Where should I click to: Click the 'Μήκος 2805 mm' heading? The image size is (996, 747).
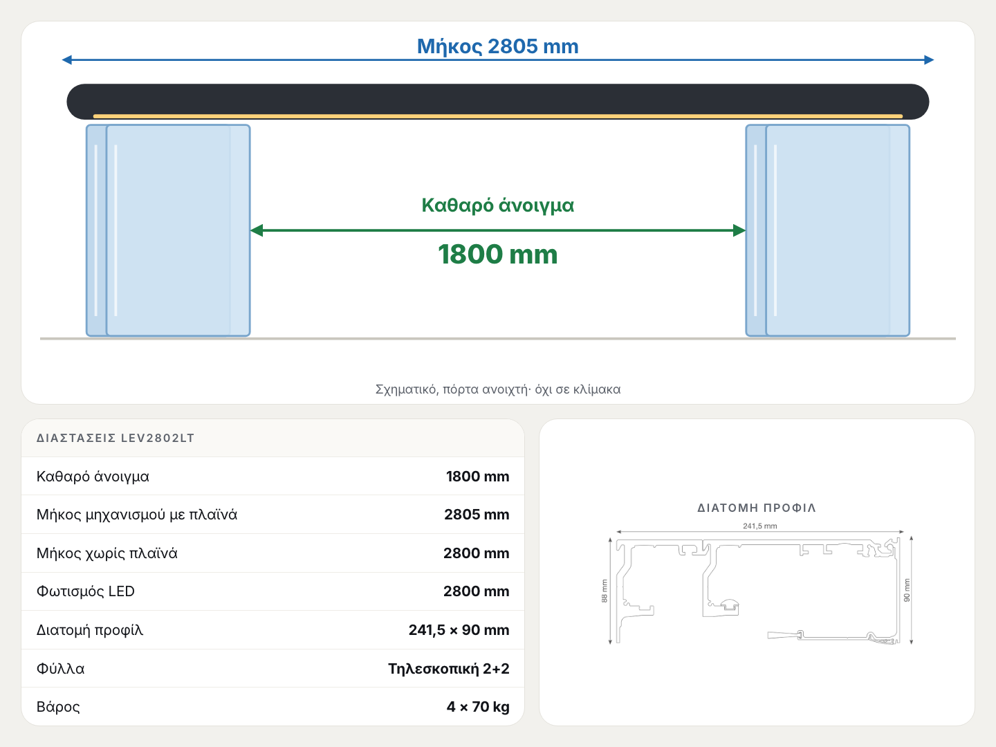[498, 46]
